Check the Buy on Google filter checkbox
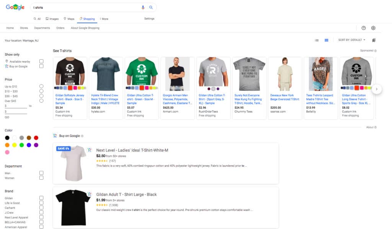 (x=41, y=66)
